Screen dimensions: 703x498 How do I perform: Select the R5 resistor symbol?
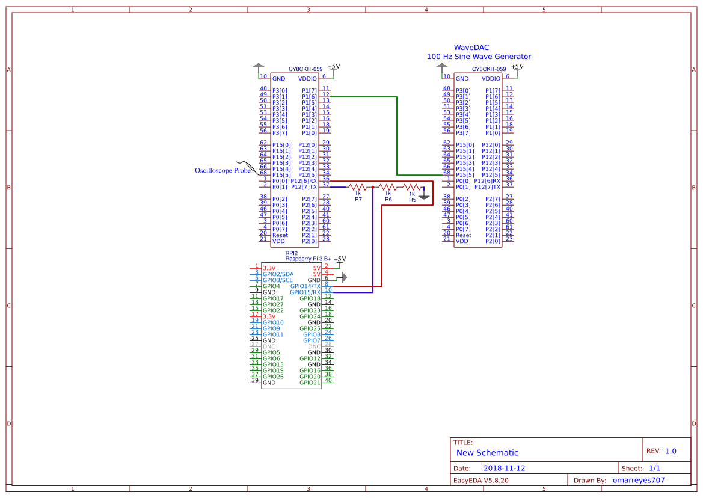[412, 187]
